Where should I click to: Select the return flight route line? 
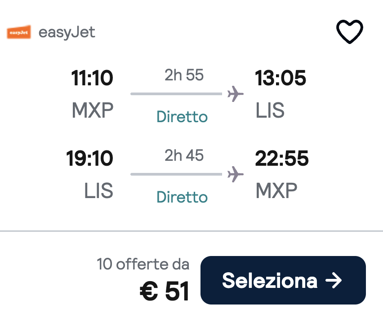click(x=175, y=174)
